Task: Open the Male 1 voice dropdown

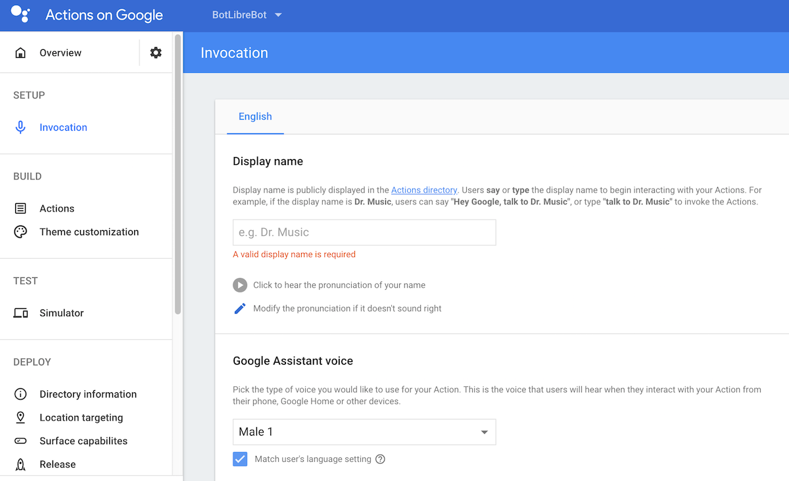Action: point(364,432)
